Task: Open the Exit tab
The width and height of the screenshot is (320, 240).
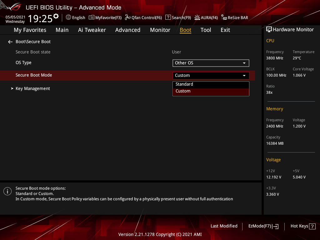Action: point(225,30)
